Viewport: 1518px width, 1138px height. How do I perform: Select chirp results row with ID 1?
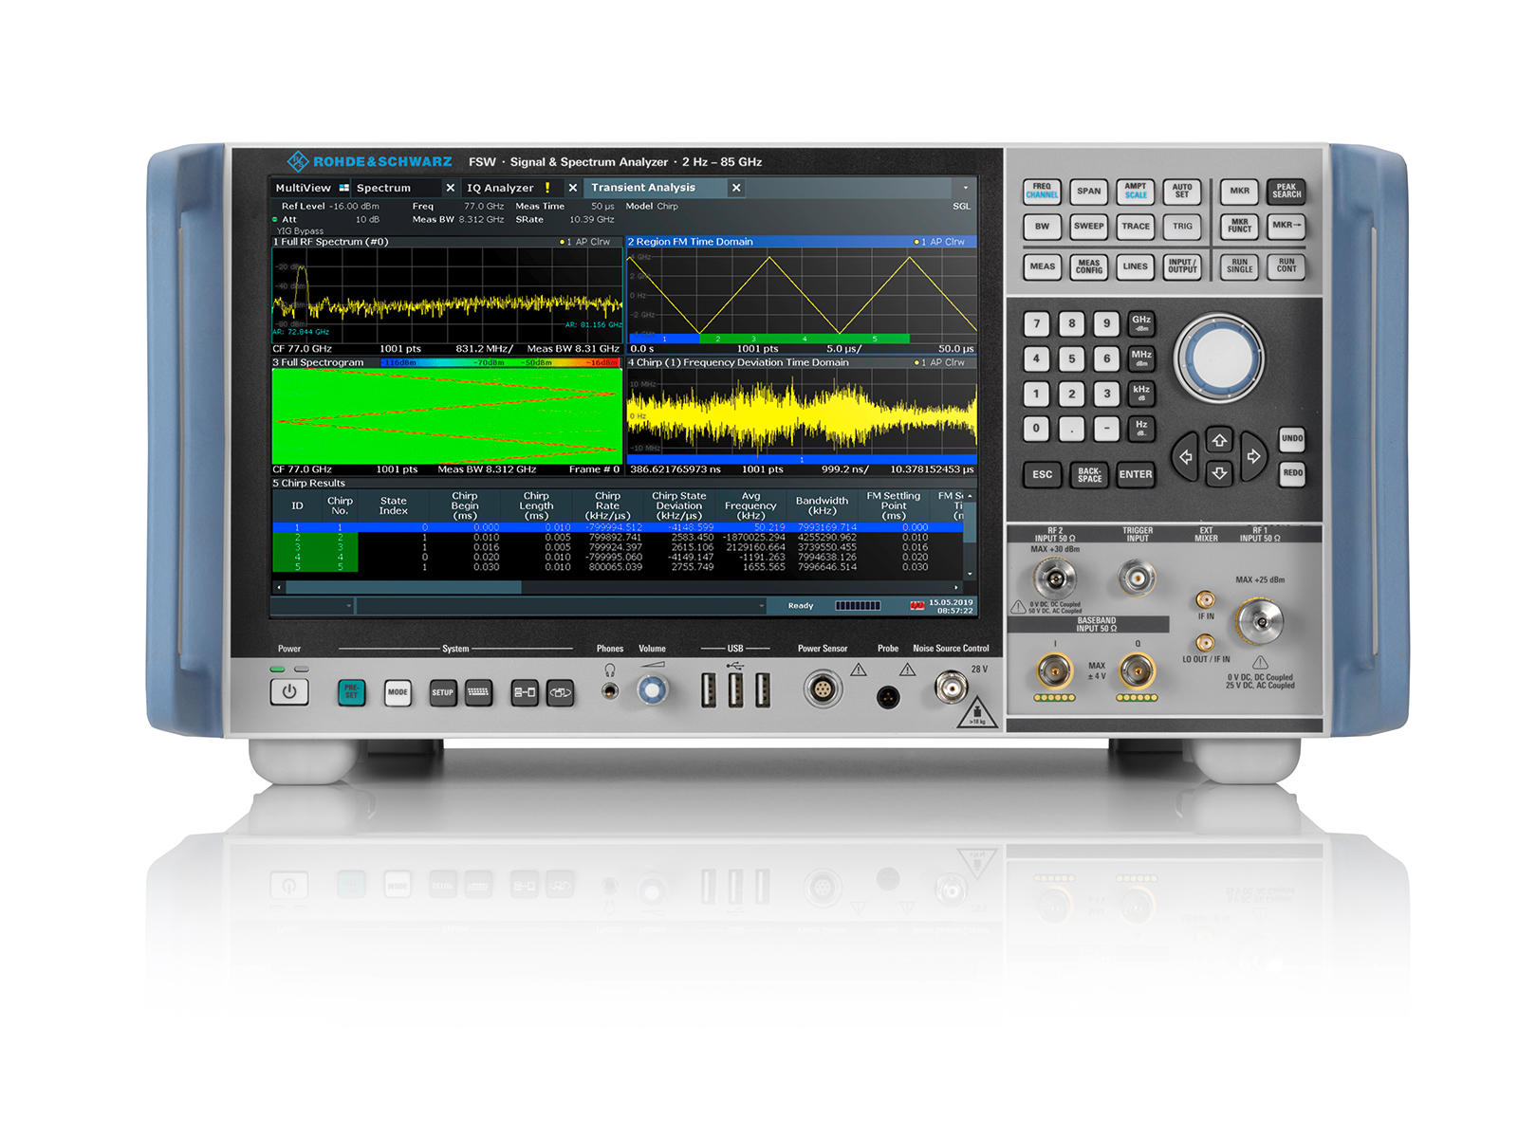(618, 527)
